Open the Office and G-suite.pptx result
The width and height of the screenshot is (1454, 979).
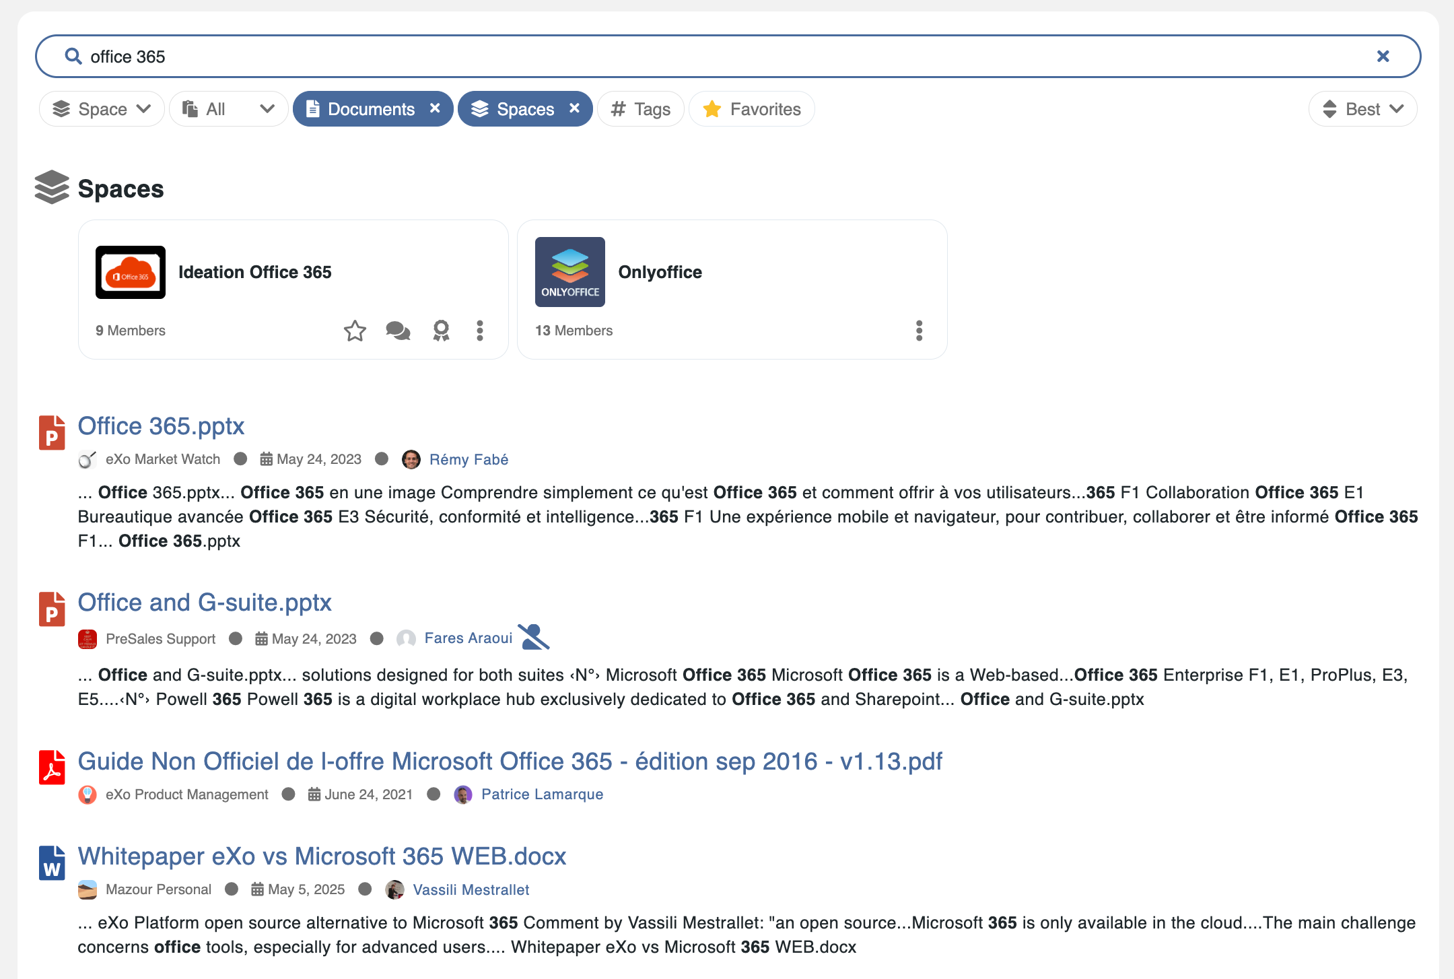point(205,603)
